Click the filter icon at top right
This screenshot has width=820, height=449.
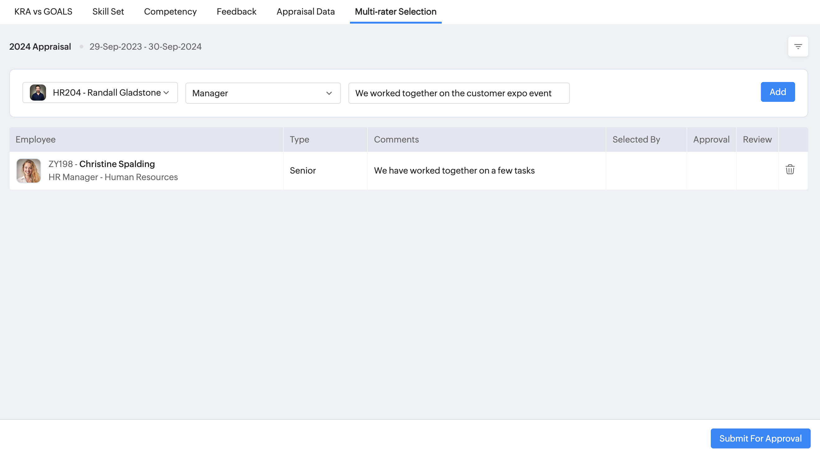point(798,47)
